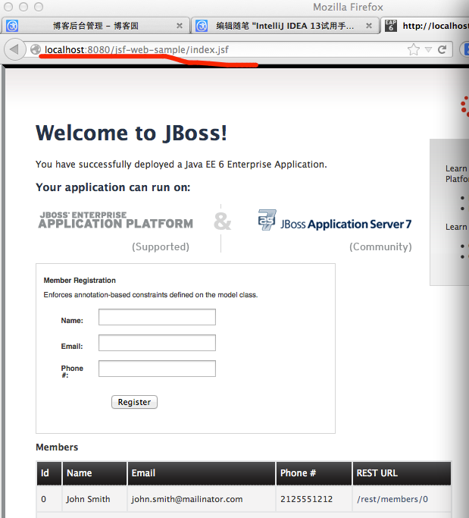Switch to the 编辑随笔 IntelliJ IDEA tab
This screenshot has width=469, height=518.
coord(285,26)
